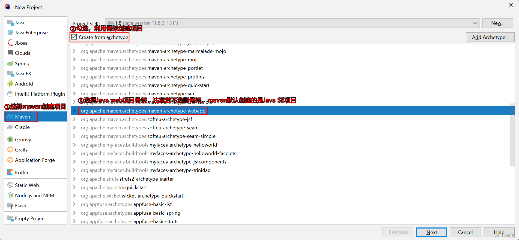Select myfaces-archetype-jsfcomponents row
Viewport: 519px width, 240px height.
click(291, 162)
